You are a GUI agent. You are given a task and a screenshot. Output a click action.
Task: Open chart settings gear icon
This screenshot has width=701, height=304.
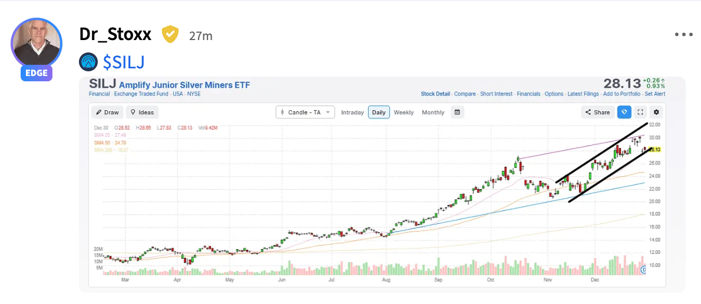coord(656,112)
